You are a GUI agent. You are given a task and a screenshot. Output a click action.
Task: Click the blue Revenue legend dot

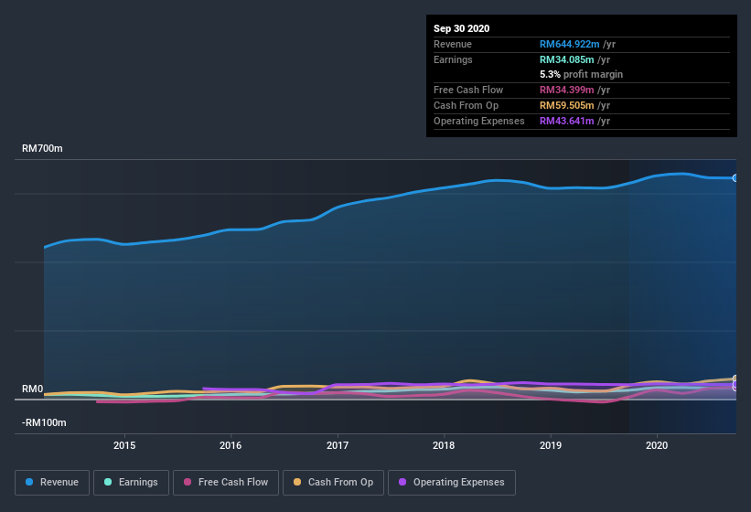point(30,482)
